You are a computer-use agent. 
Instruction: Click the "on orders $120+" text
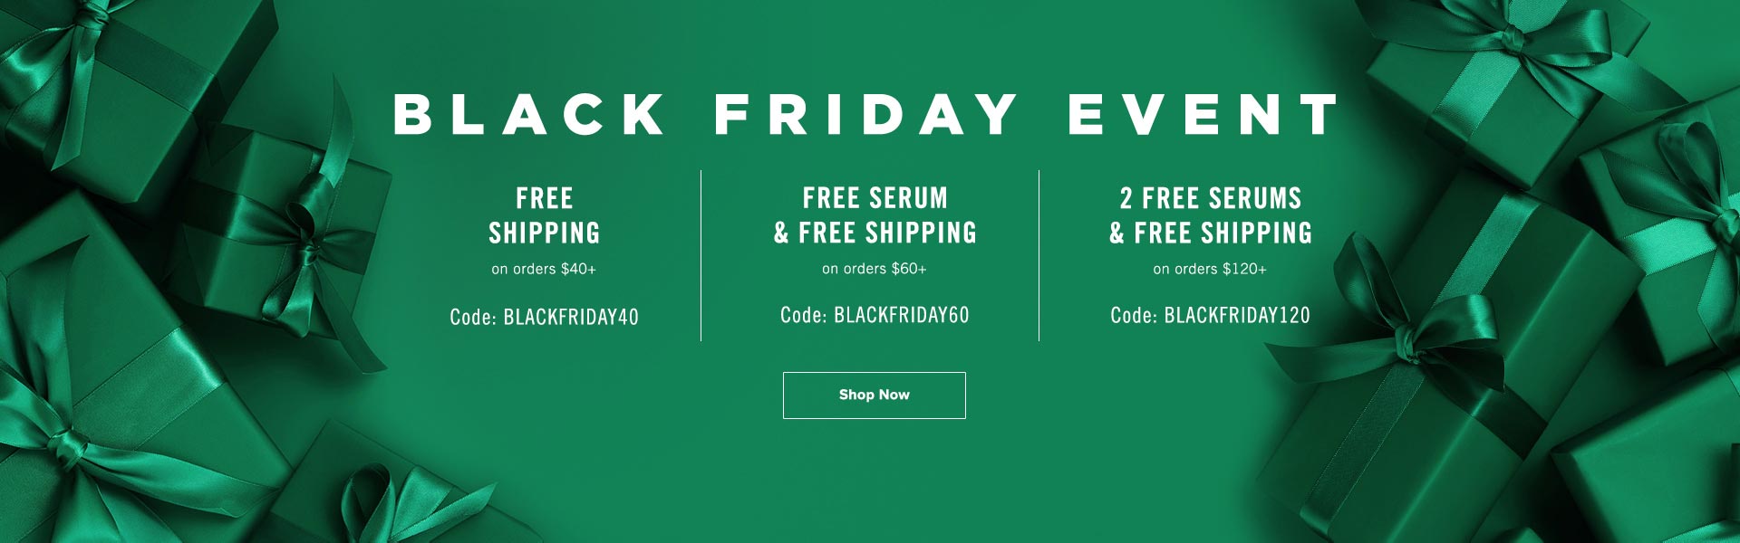[1210, 269]
